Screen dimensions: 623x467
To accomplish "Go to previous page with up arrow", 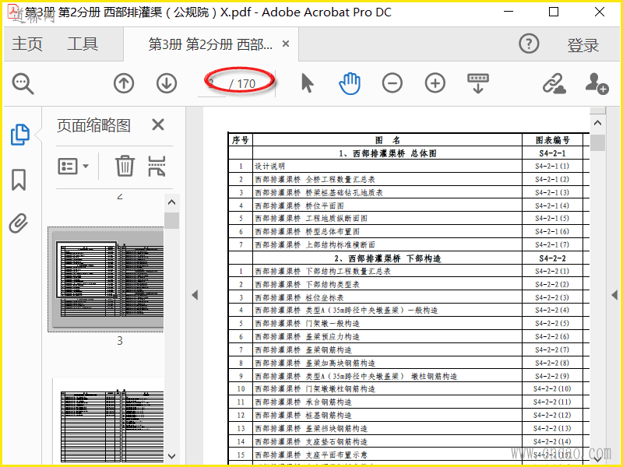I will [124, 83].
